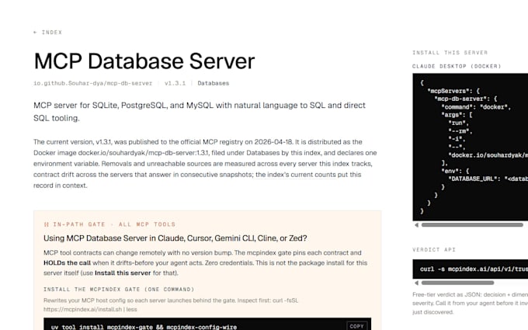Go back to the Index link
This screenshot has width=528, height=330.
click(x=48, y=33)
